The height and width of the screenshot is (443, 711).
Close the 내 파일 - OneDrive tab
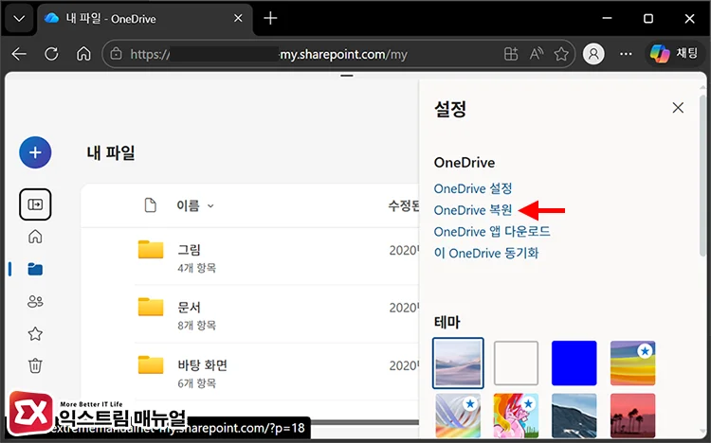(238, 18)
